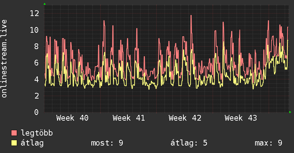
Task: Click the y-axis value 0
Action: [36, 112]
